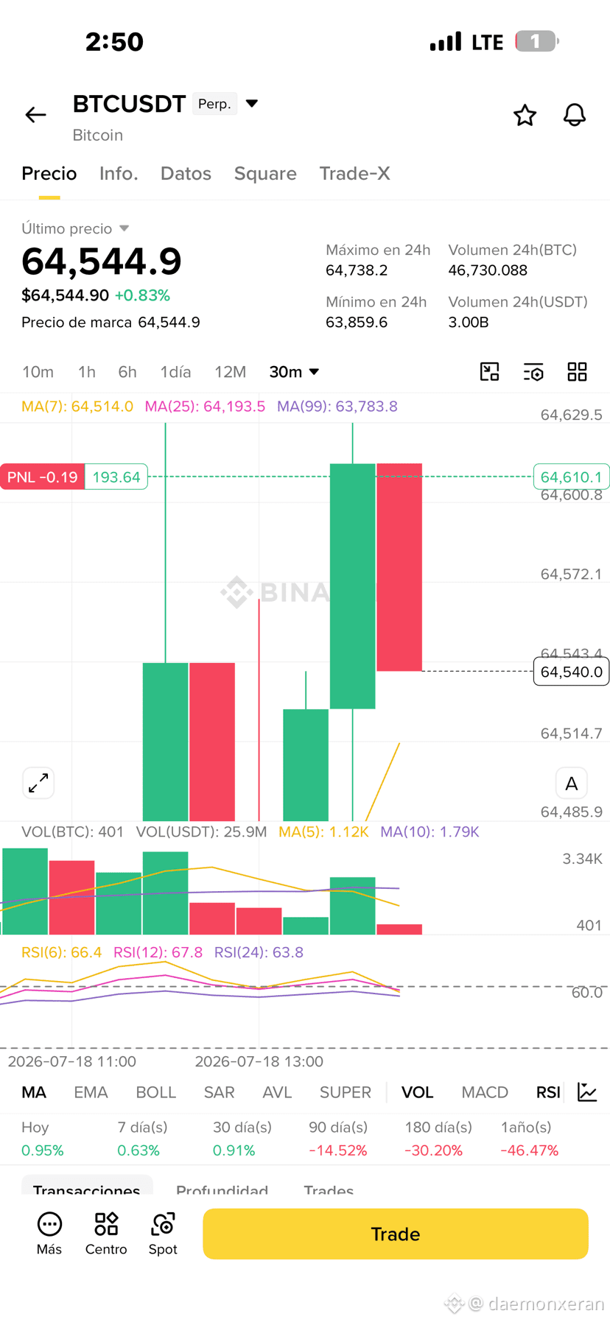Tap Precio de marca 64,544.9

pos(111,323)
